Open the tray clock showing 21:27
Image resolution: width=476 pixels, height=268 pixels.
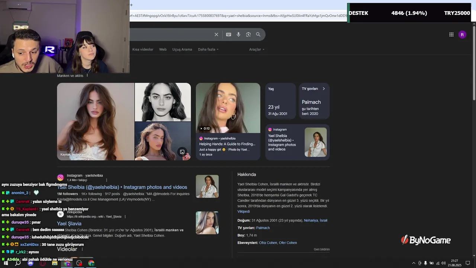click(454, 263)
